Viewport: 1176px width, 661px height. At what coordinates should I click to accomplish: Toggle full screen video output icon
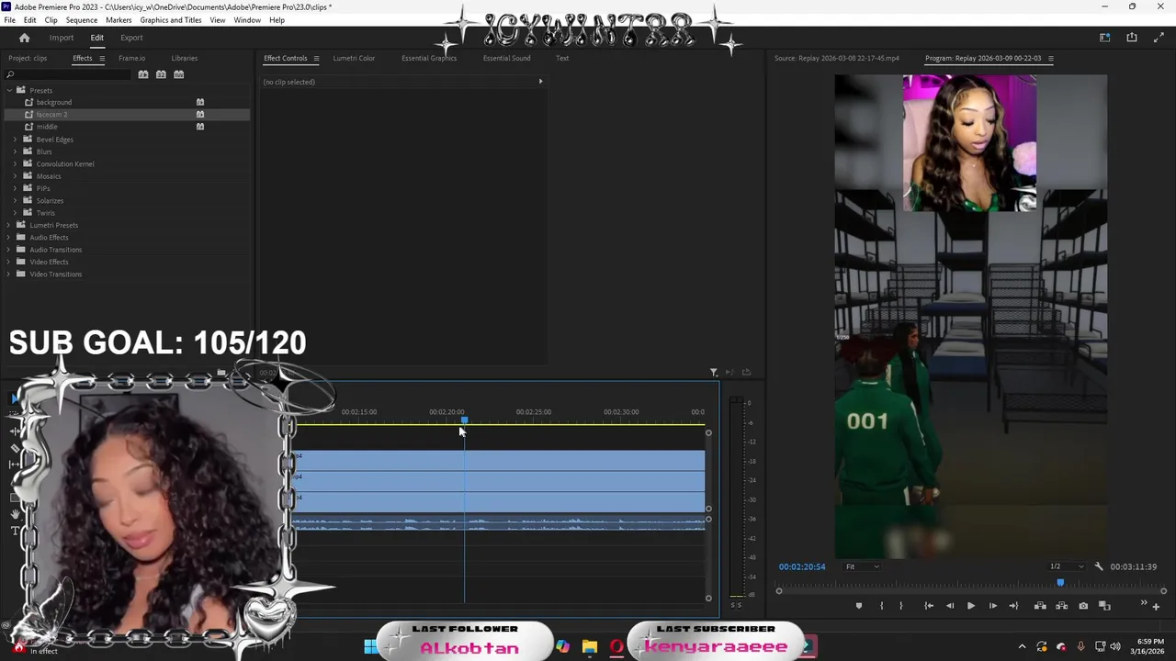pos(1159,38)
